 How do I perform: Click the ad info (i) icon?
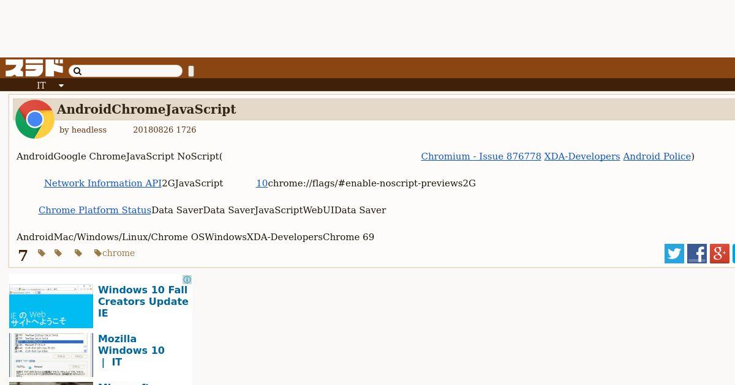pyautogui.click(x=187, y=280)
